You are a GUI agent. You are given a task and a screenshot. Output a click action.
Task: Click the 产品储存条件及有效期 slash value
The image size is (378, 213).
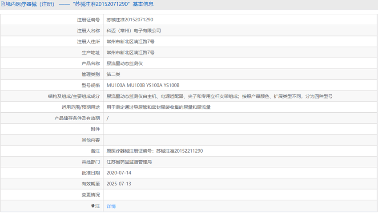(x=108, y=118)
